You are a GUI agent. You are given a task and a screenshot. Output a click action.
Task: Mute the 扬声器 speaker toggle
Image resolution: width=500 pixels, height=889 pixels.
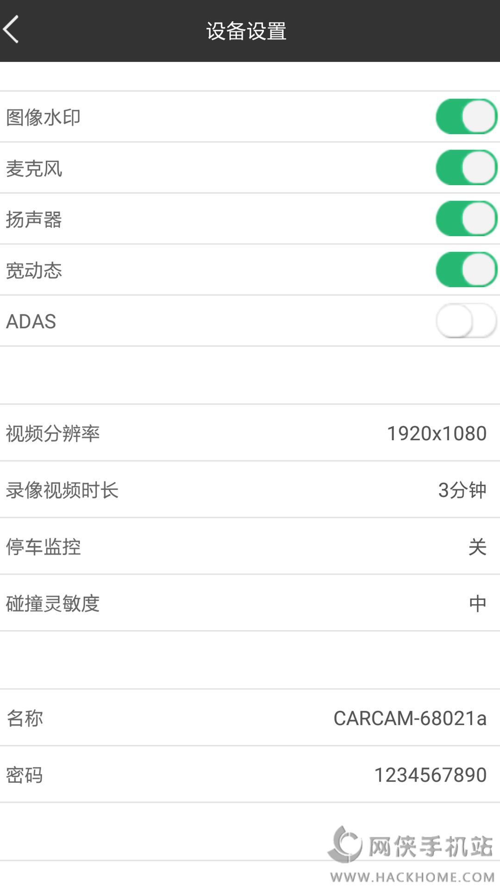466,219
